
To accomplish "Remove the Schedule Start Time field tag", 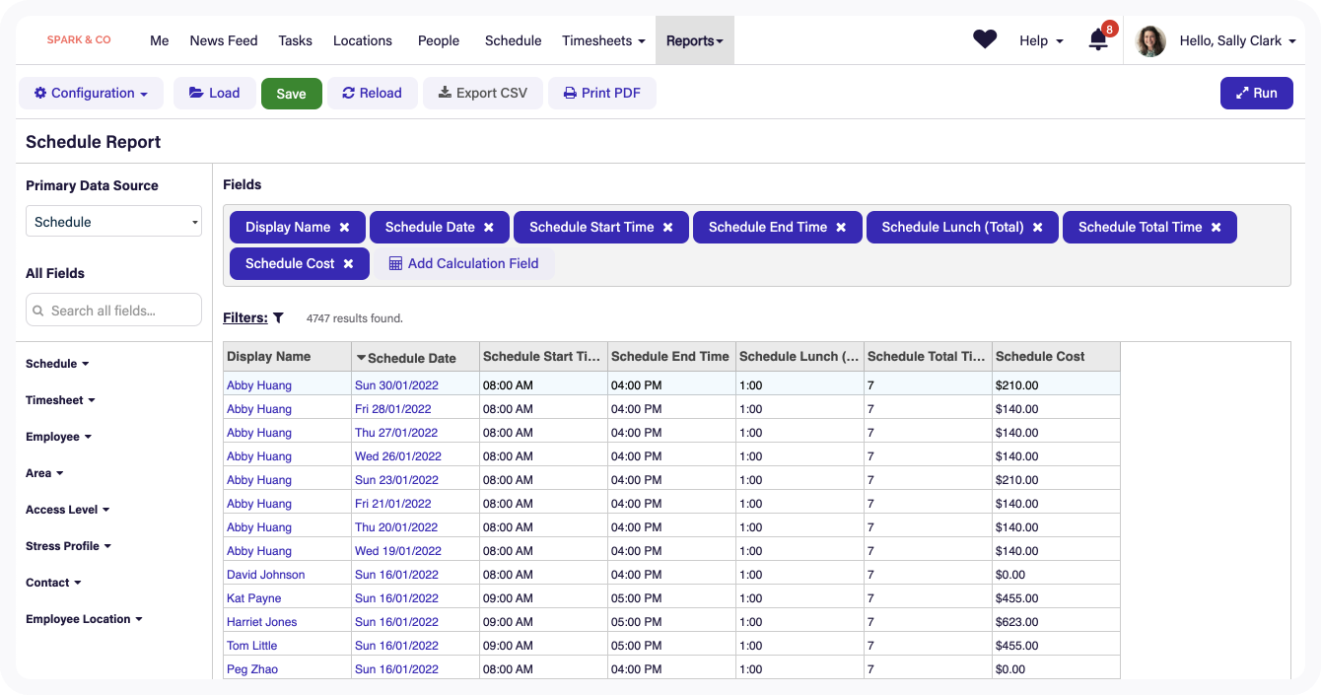I will pyautogui.click(x=667, y=227).
